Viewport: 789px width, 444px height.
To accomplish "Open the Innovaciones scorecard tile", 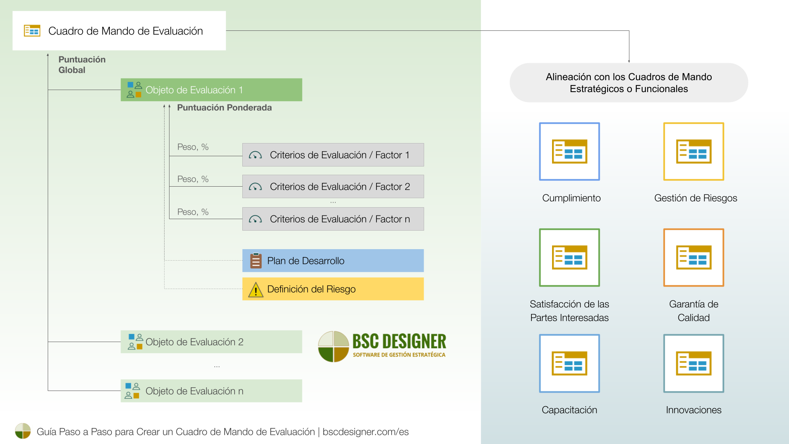I will pos(694,363).
